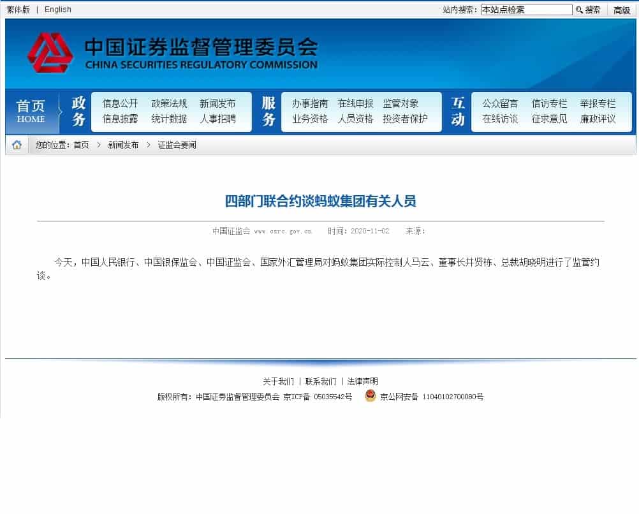Open 联系我们 footer link

point(320,381)
